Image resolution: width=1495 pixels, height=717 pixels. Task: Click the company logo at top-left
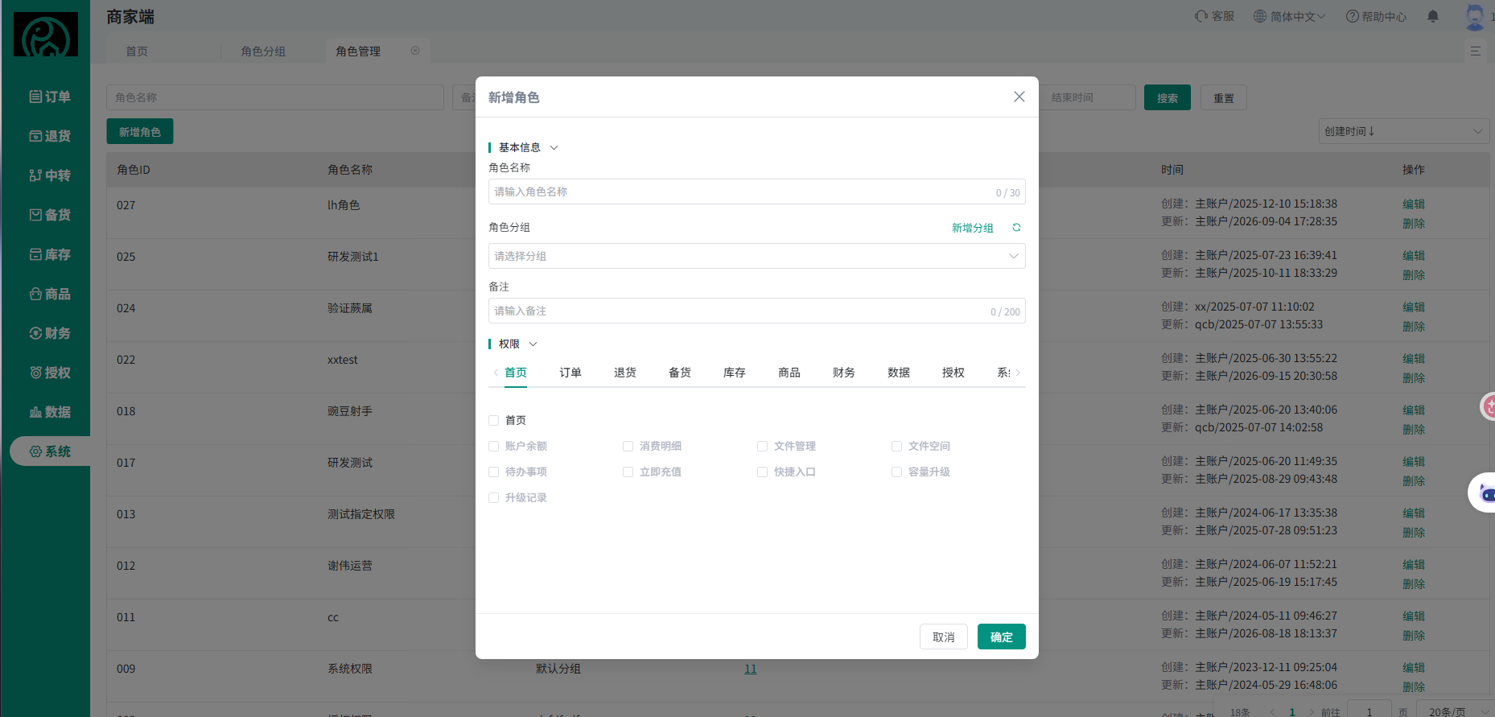[x=46, y=34]
